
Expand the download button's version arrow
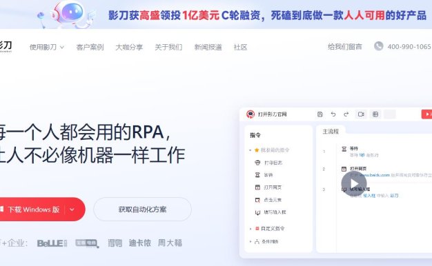[72, 209]
